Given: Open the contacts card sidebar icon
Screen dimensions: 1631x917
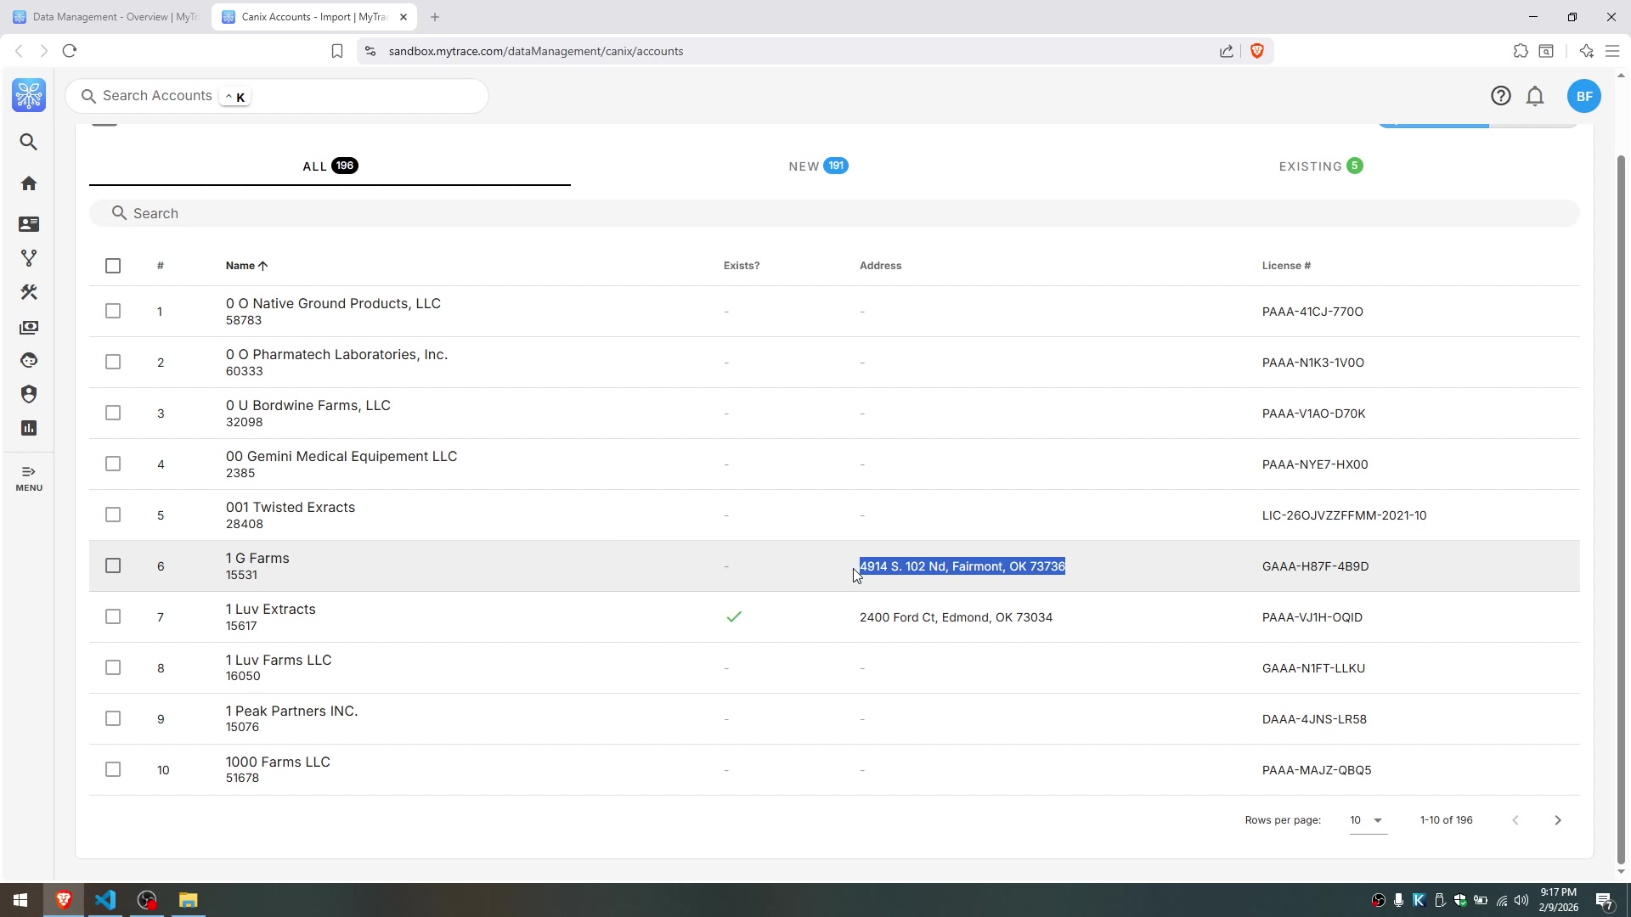Looking at the screenshot, I should tap(29, 224).
